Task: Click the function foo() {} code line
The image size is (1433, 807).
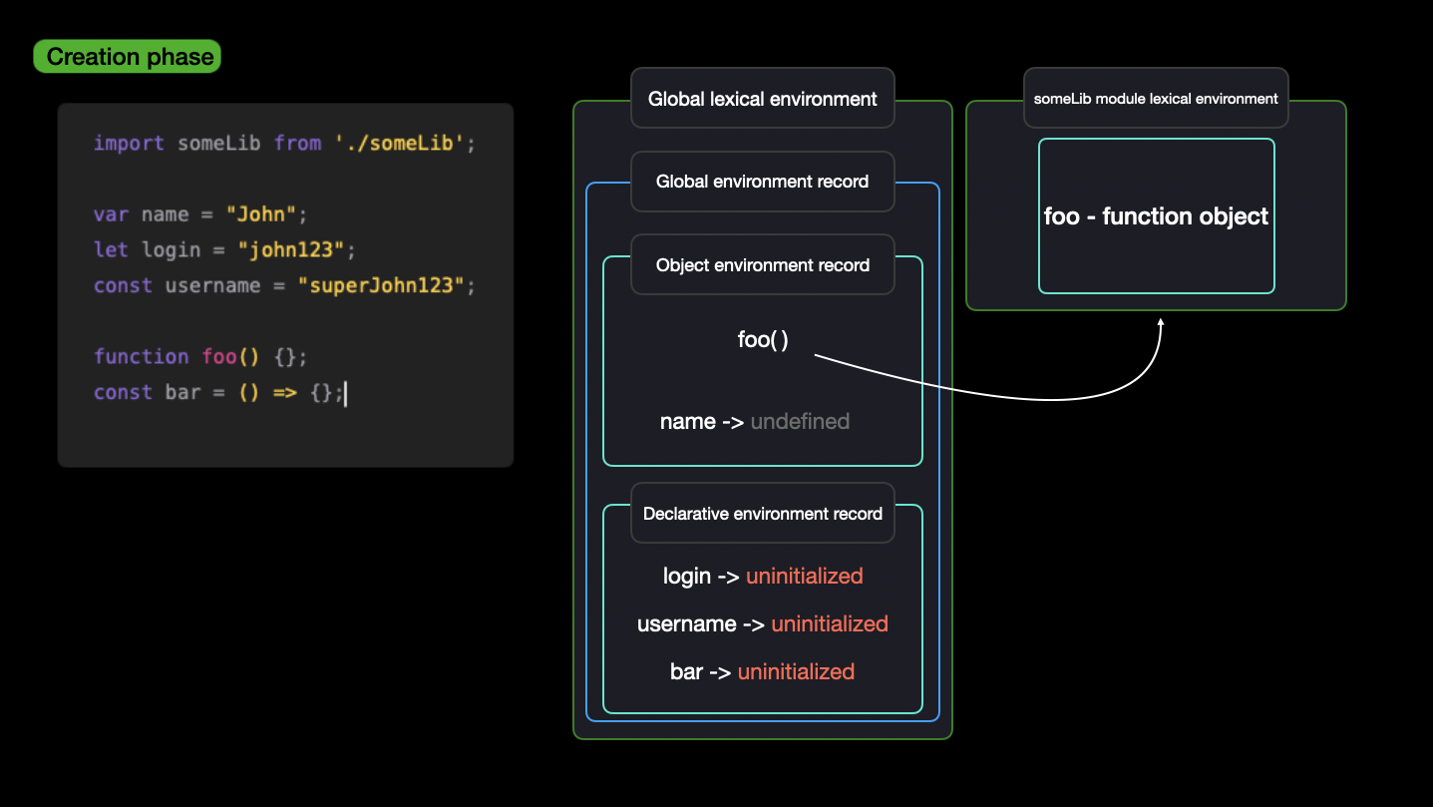Action: click(x=201, y=357)
